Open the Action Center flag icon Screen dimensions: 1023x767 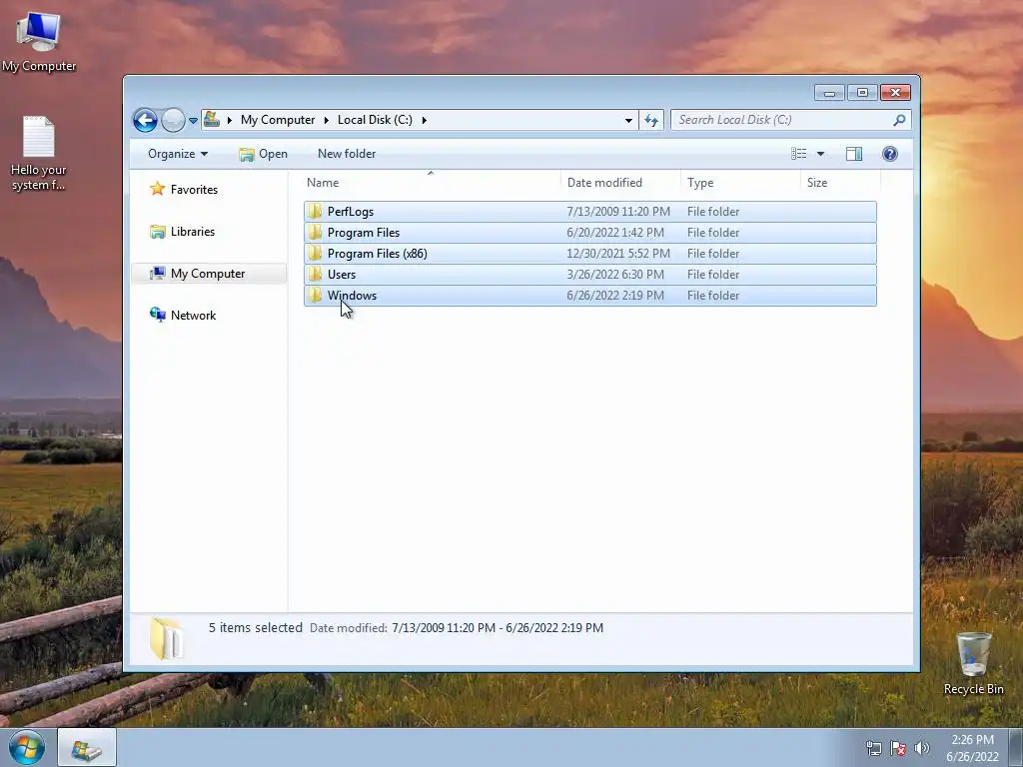click(898, 749)
